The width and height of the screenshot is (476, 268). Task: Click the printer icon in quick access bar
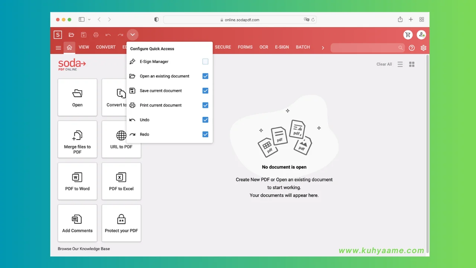tap(96, 35)
